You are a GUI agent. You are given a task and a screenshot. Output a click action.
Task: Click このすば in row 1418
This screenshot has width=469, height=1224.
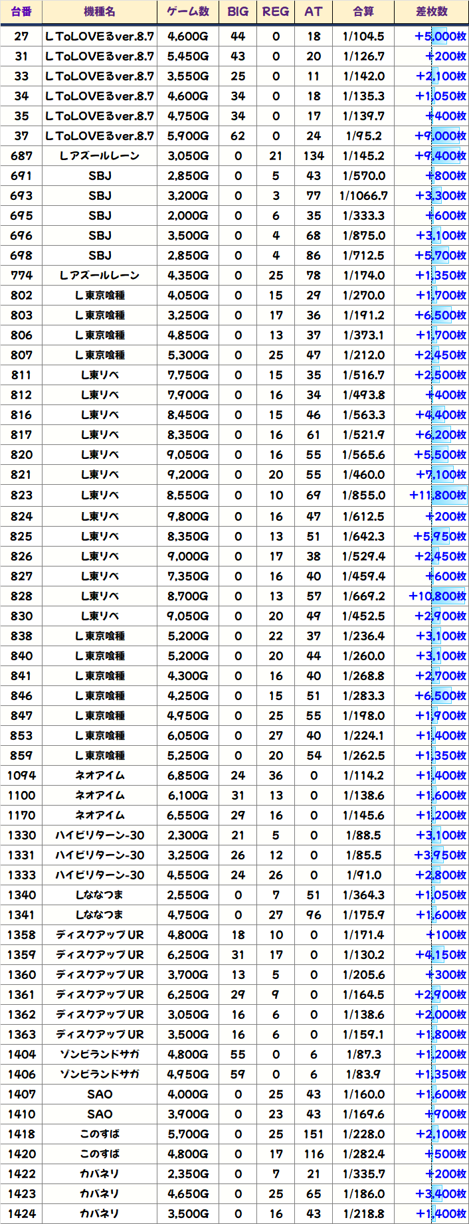100,1134
